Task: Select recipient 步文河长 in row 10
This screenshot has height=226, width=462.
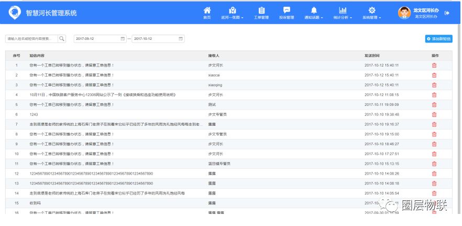Action: pyautogui.click(x=215, y=154)
